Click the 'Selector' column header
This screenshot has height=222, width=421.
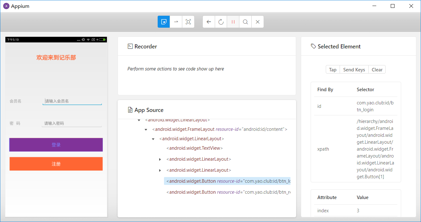pos(365,90)
